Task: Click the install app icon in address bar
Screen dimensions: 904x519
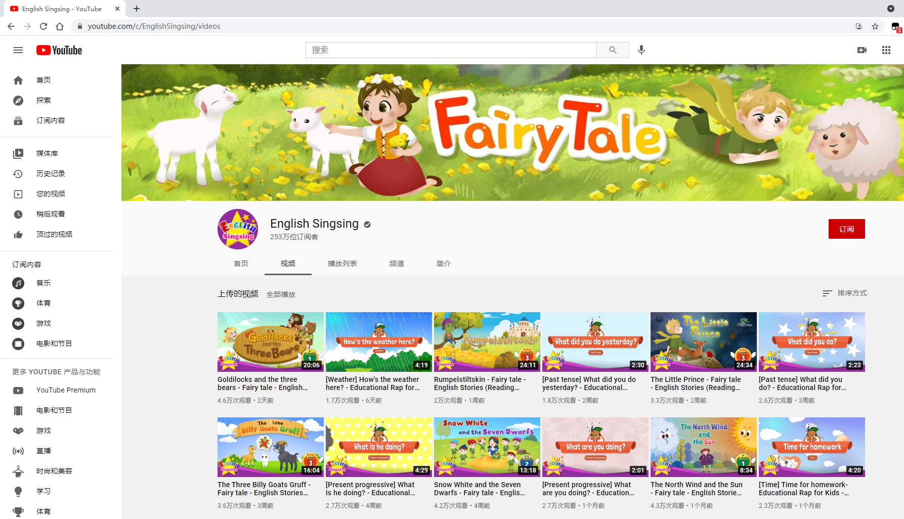Action: click(858, 26)
